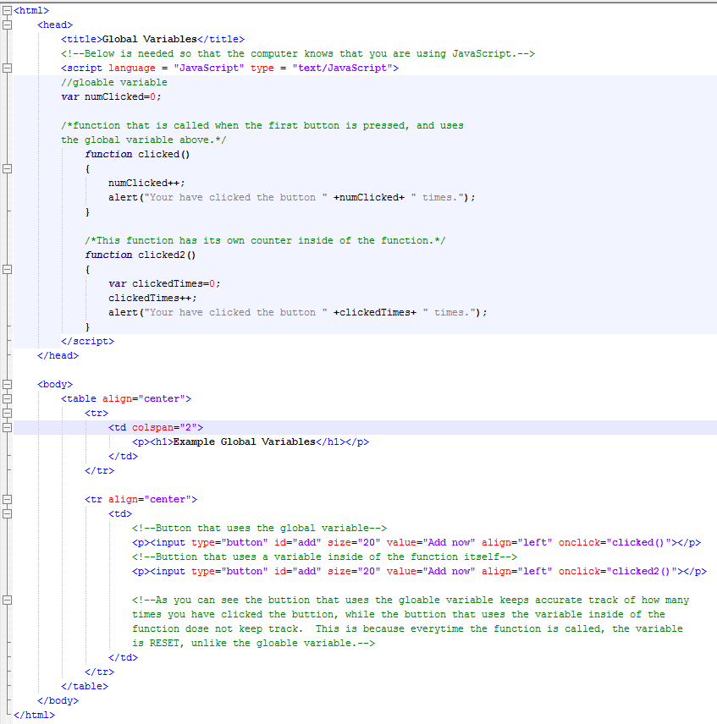
Task: Click the "language" attribute in the script tag
Action: pos(132,68)
